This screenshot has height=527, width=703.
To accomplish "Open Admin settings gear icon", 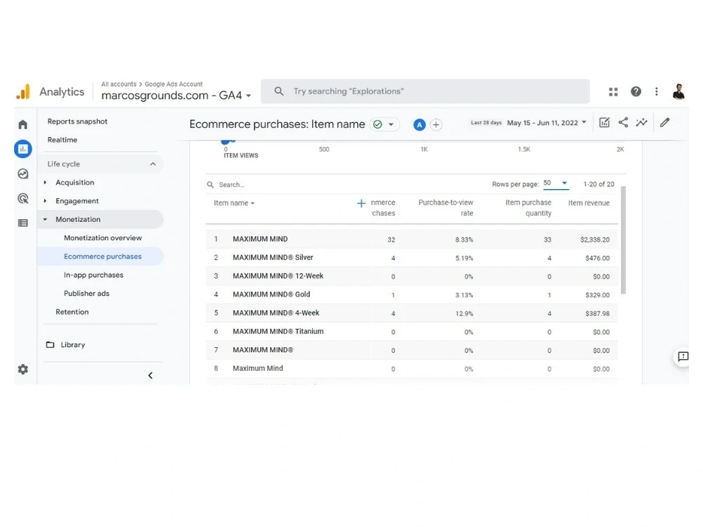I will tap(23, 370).
